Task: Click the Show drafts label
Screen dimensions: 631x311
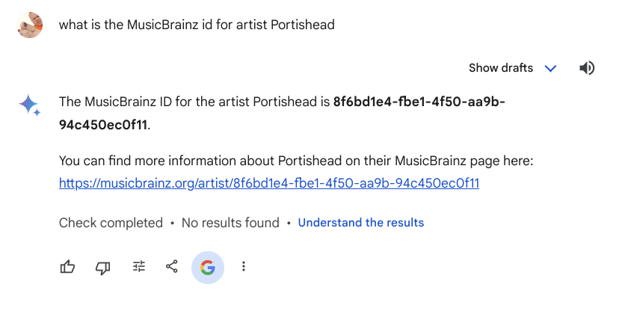Action: point(501,68)
